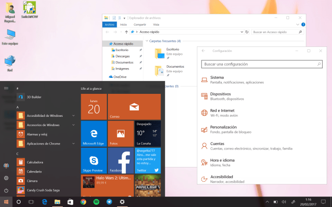332x207 pixels.
Task: Open the Facebook tile
Action: 121,161
